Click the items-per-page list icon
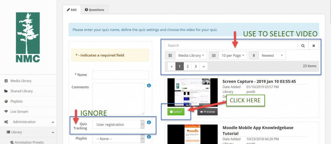 click(214, 56)
